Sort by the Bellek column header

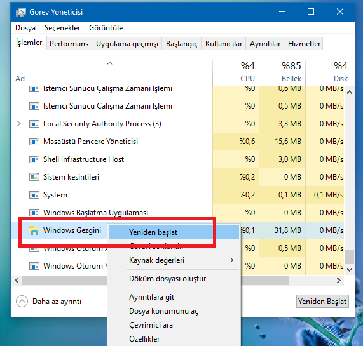[x=282, y=72]
